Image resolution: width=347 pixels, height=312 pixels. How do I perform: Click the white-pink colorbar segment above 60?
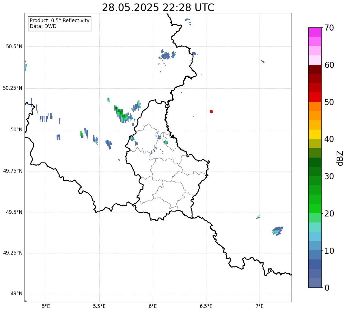315,60
